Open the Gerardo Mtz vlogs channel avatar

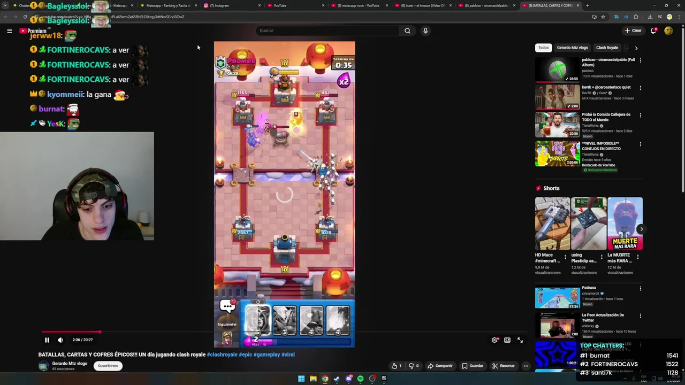coord(43,366)
